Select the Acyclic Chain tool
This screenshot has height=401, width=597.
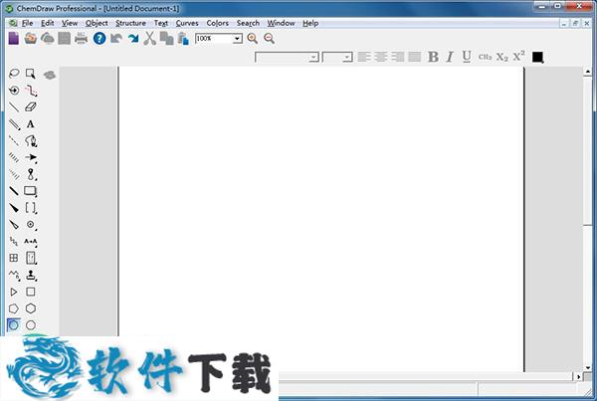click(x=14, y=275)
